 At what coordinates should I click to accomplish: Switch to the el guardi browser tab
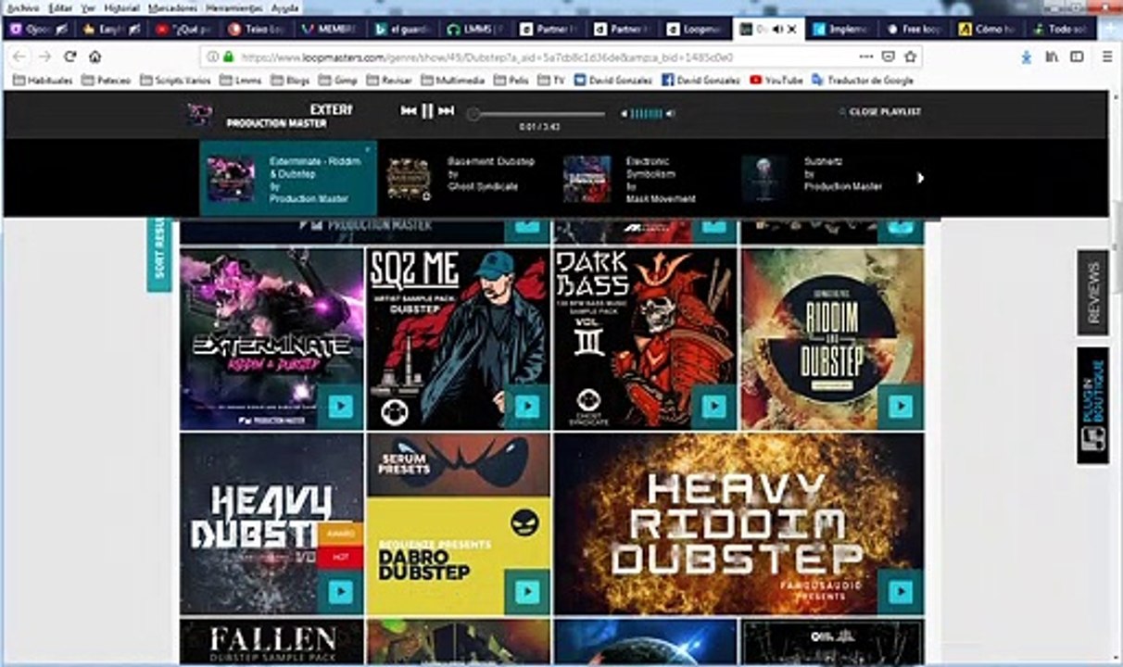click(401, 29)
